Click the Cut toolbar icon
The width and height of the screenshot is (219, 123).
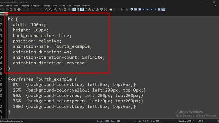pos(24,10)
